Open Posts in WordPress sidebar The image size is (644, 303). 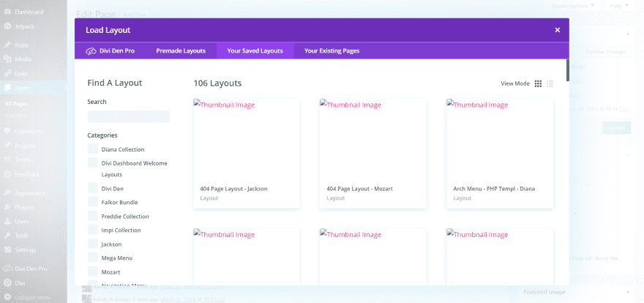click(x=22, y=45)
